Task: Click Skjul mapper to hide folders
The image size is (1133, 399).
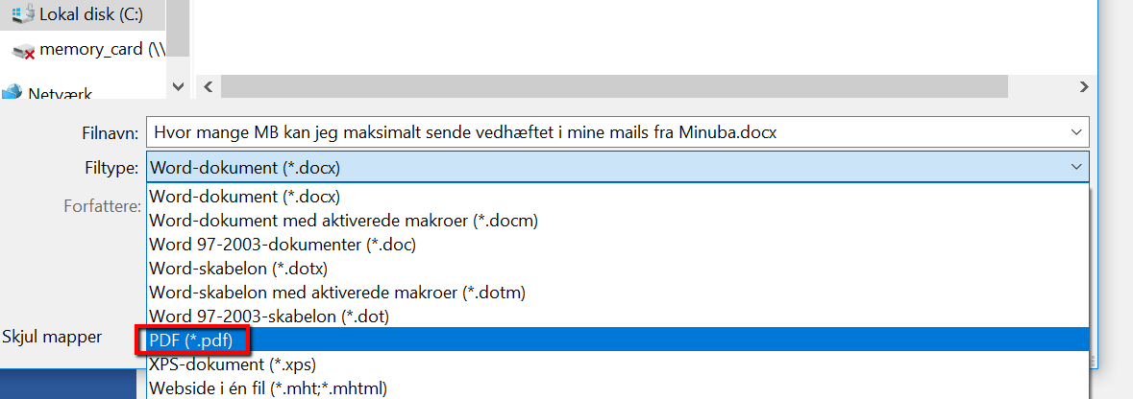Action: click(x=52, y=337)
